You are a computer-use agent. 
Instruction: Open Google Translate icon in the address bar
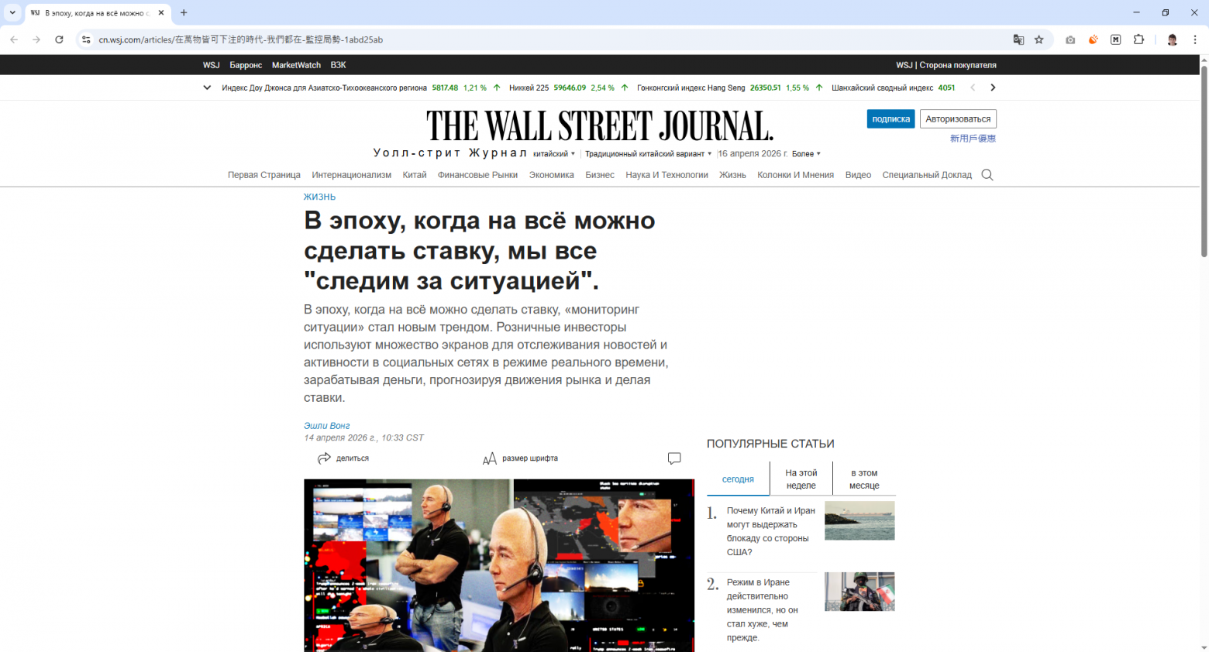pyautogui.click(x=1017, y=39)
